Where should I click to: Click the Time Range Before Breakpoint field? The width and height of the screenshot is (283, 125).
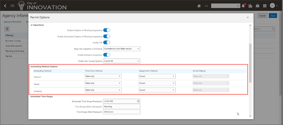coord(121,107)
